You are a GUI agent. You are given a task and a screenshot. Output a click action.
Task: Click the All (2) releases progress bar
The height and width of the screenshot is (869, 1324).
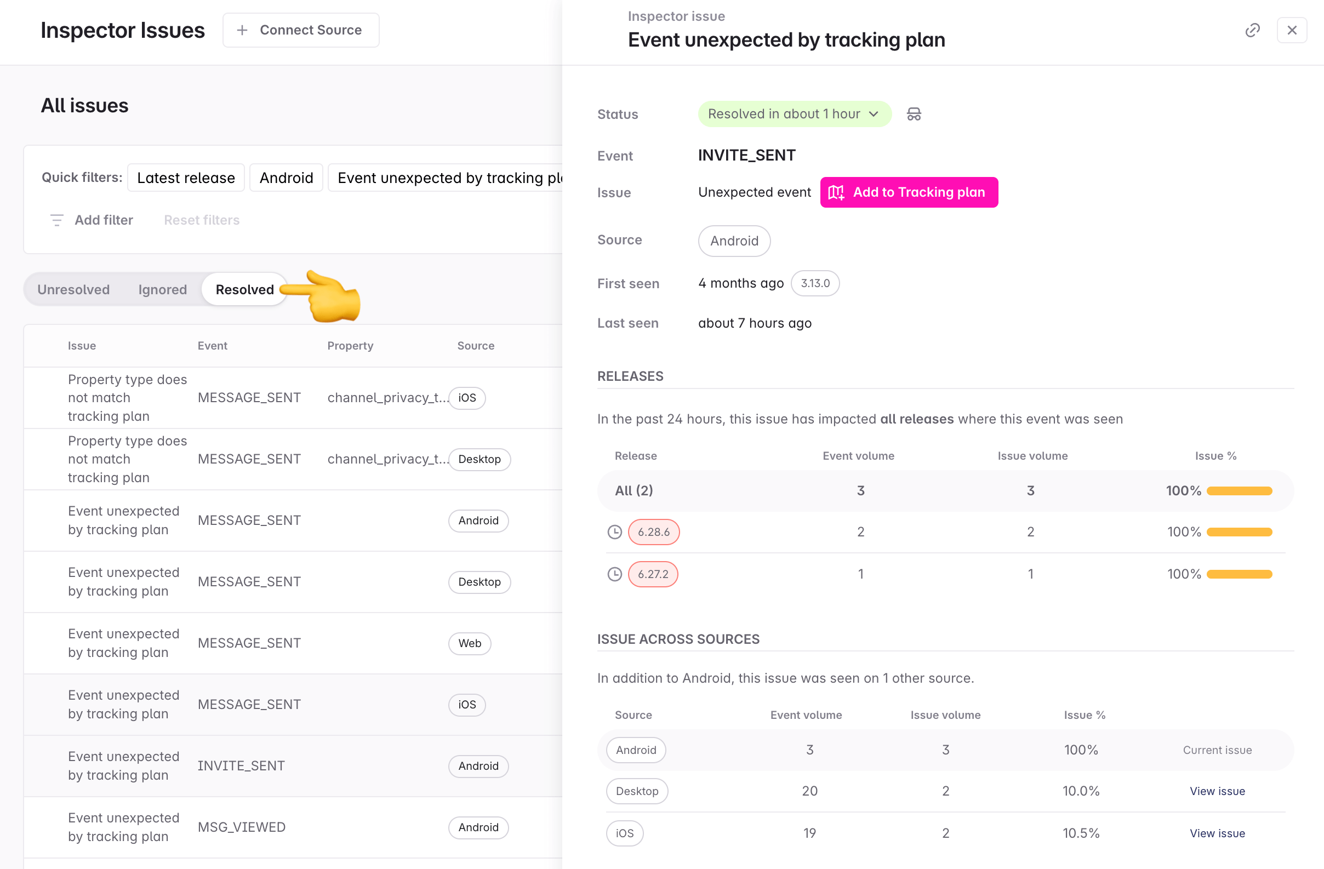point(1239,491)
